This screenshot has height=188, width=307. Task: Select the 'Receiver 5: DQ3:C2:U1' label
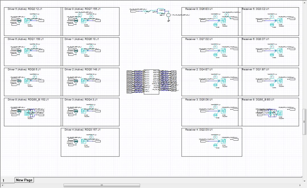[256, 9]
